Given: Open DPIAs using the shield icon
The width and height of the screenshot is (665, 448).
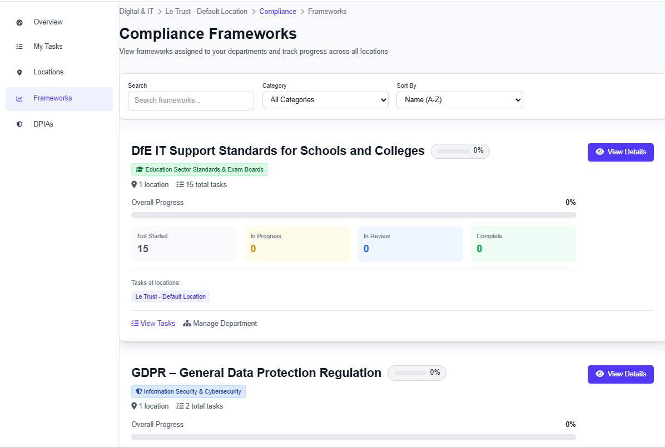Looking at the screenshot, I should (20, 124).
